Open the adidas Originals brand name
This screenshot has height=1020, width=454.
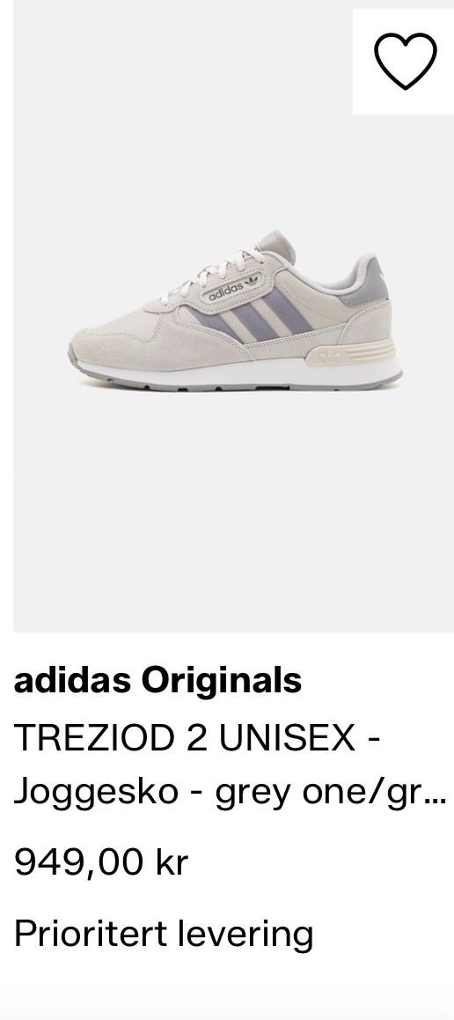click(x=157, y=680)
